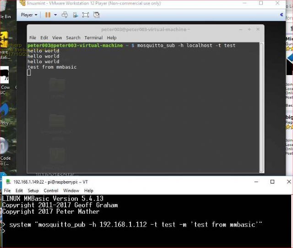Expand the power options arrow beside pause
293x248 pixels.
pyautogui.click(x=55, y=15)
